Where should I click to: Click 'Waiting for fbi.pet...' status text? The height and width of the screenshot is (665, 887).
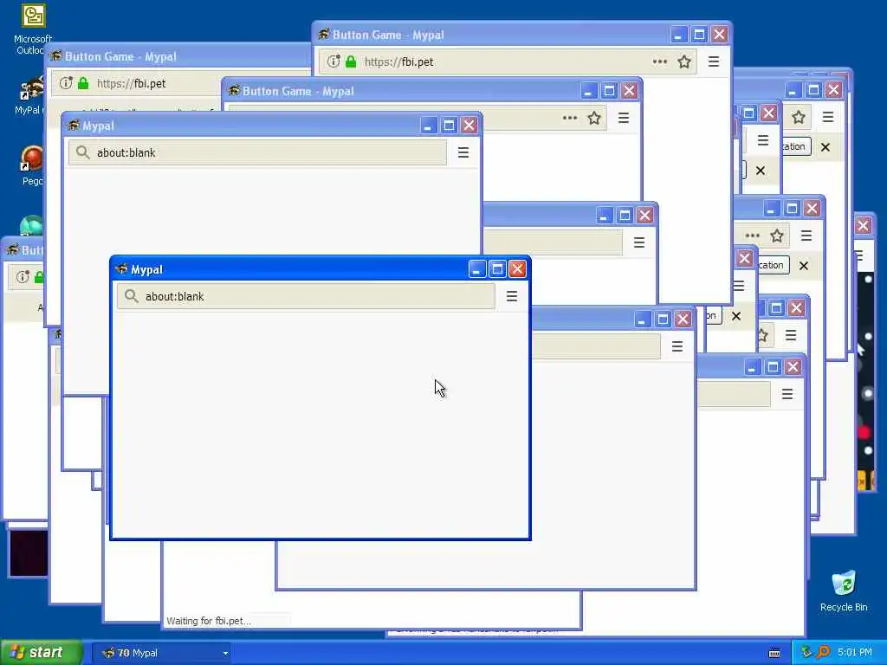(x=208, y=621)
